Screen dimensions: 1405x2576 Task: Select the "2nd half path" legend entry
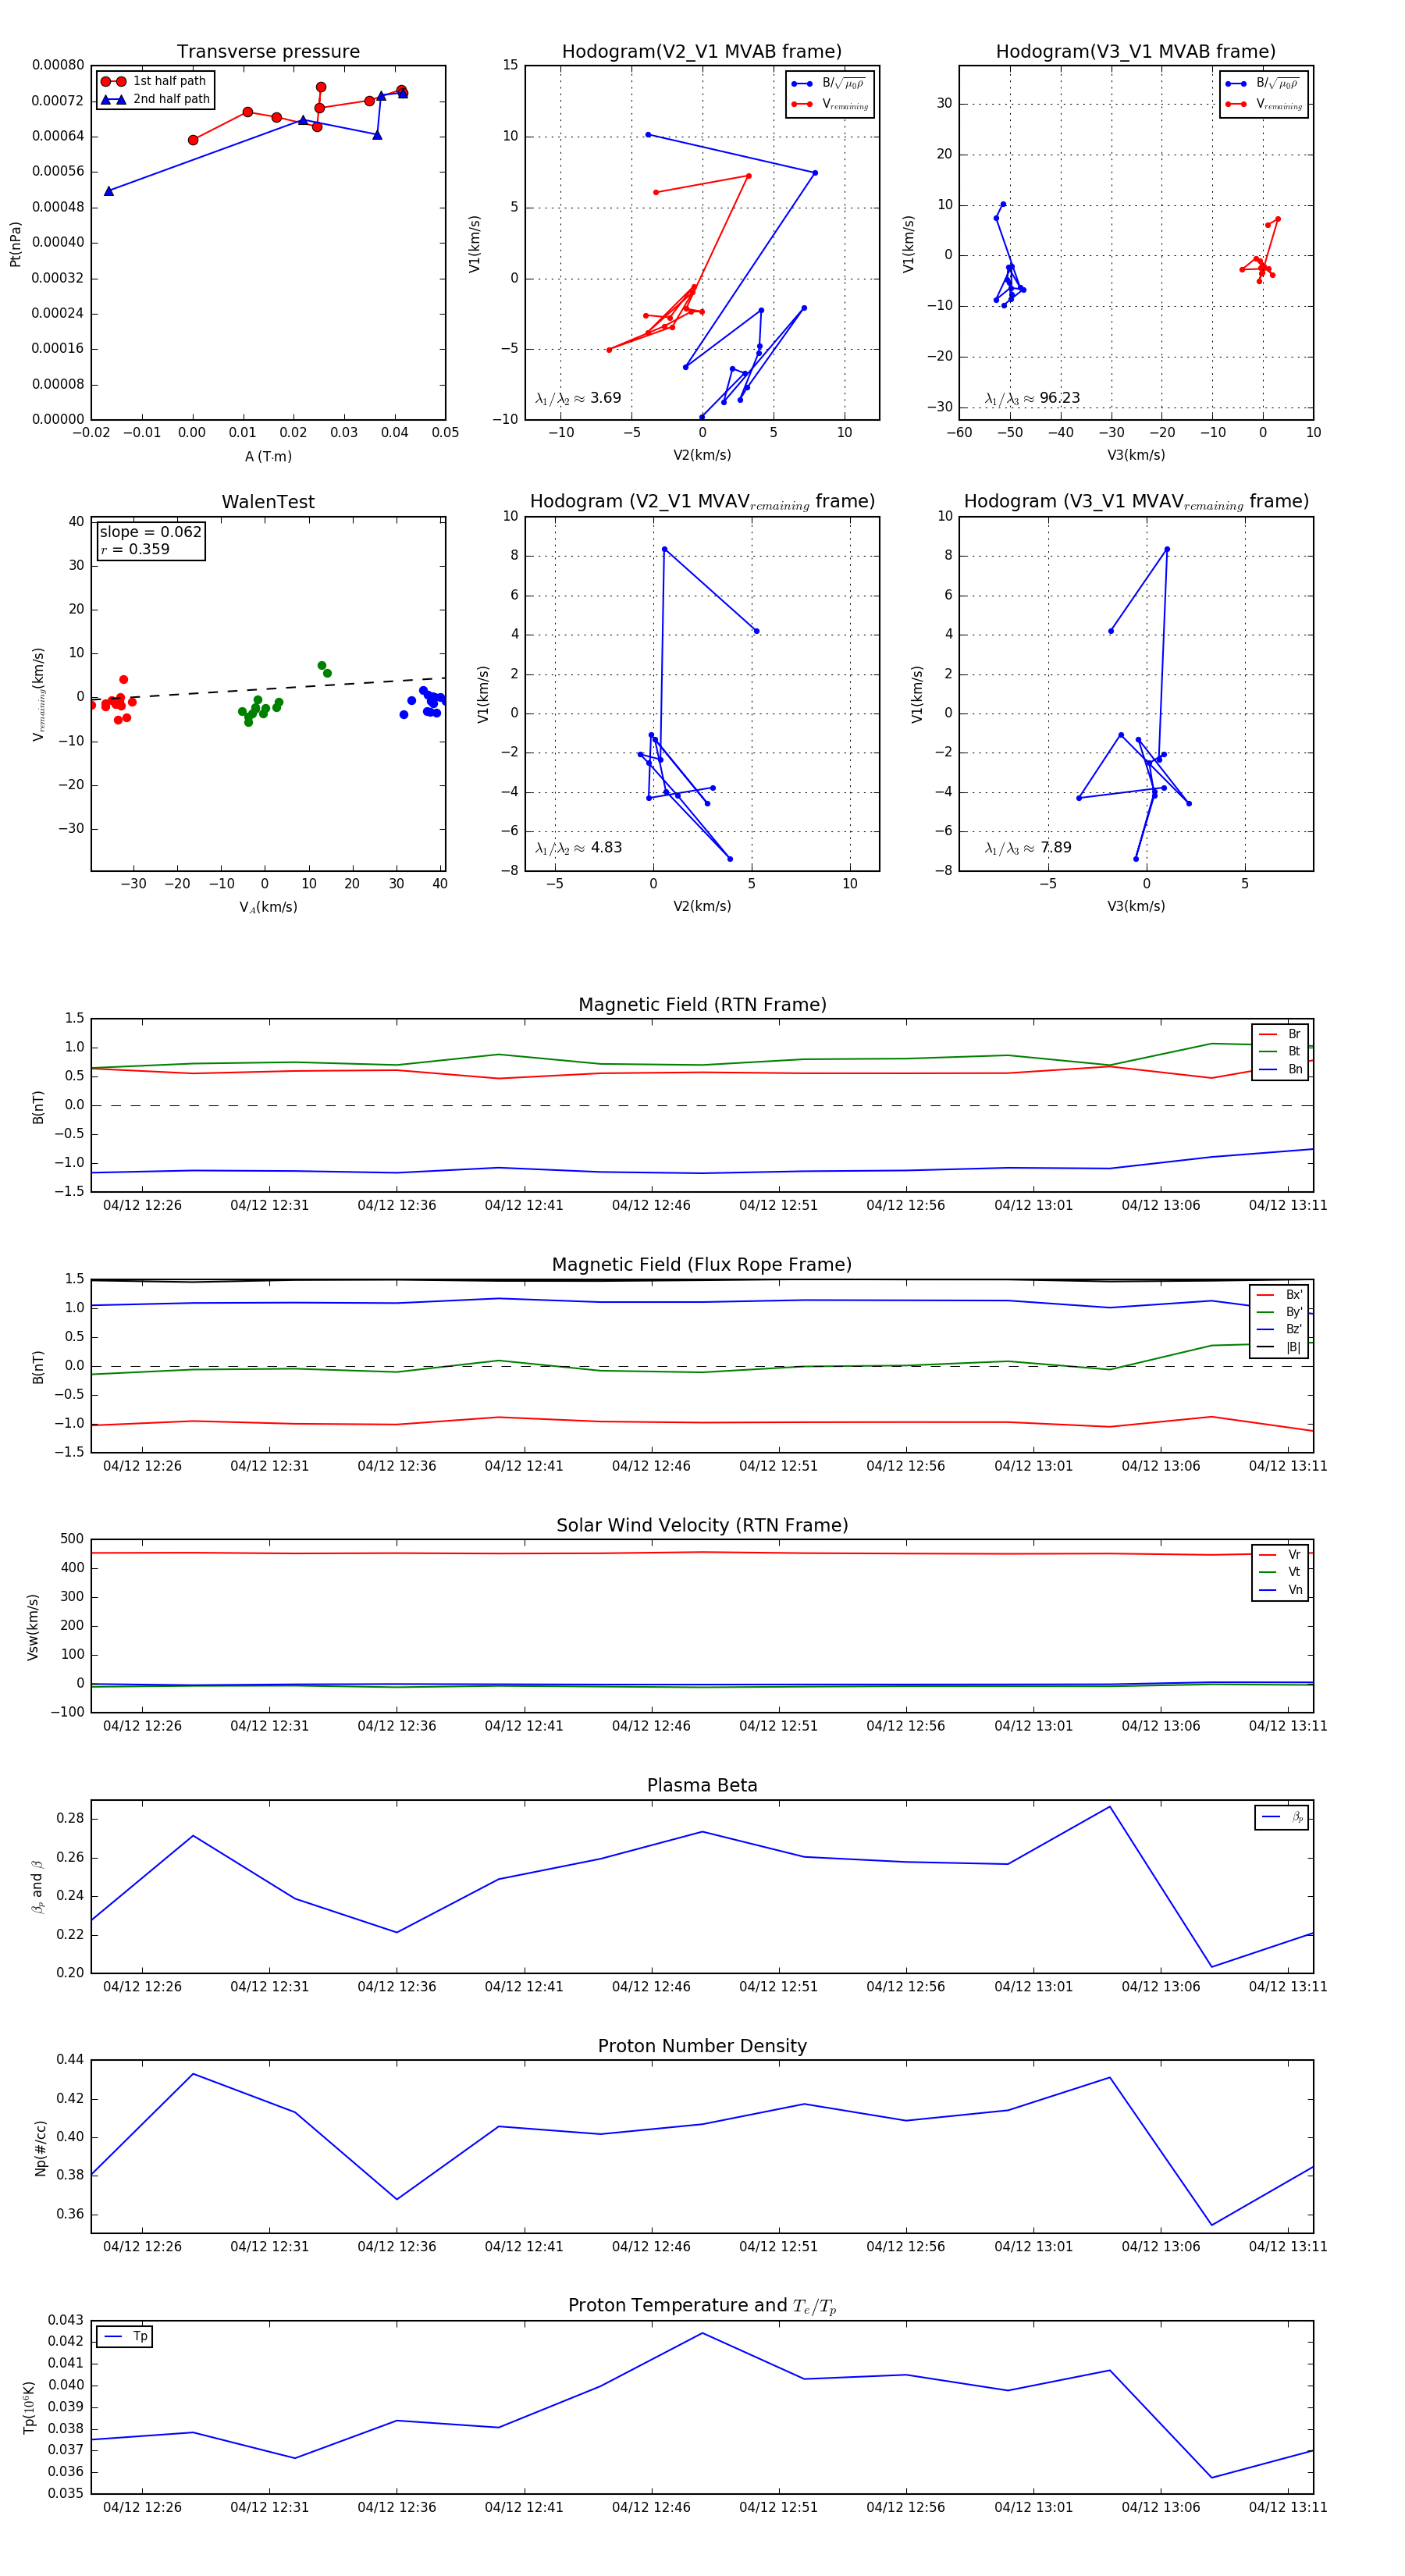155,99
